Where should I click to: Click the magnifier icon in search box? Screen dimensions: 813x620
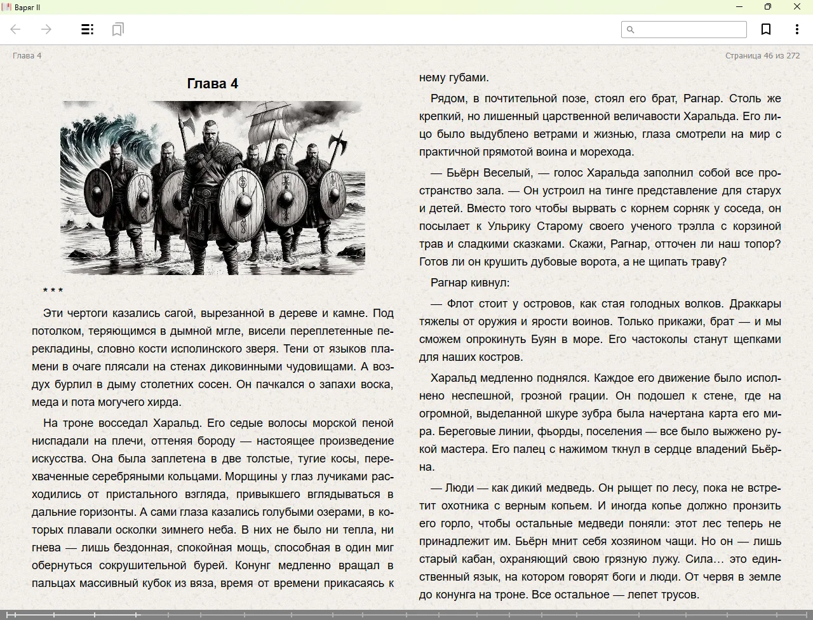pyautogui.click(x=631, y=29)
